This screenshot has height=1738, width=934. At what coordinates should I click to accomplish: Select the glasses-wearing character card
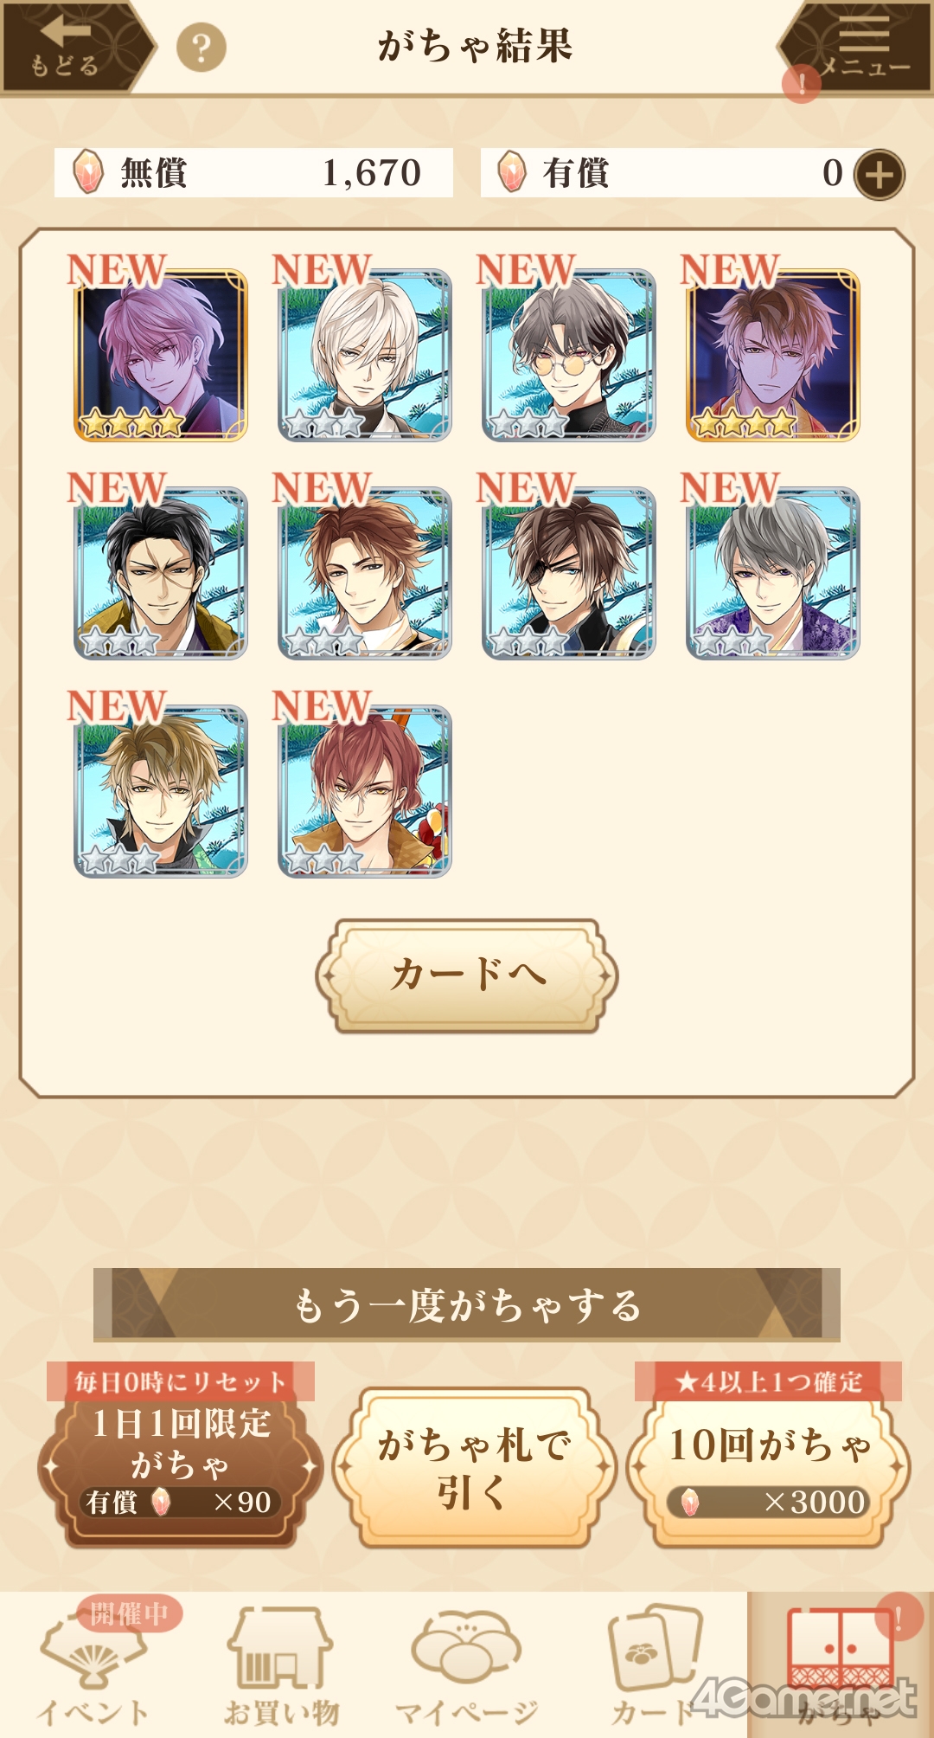569,355
